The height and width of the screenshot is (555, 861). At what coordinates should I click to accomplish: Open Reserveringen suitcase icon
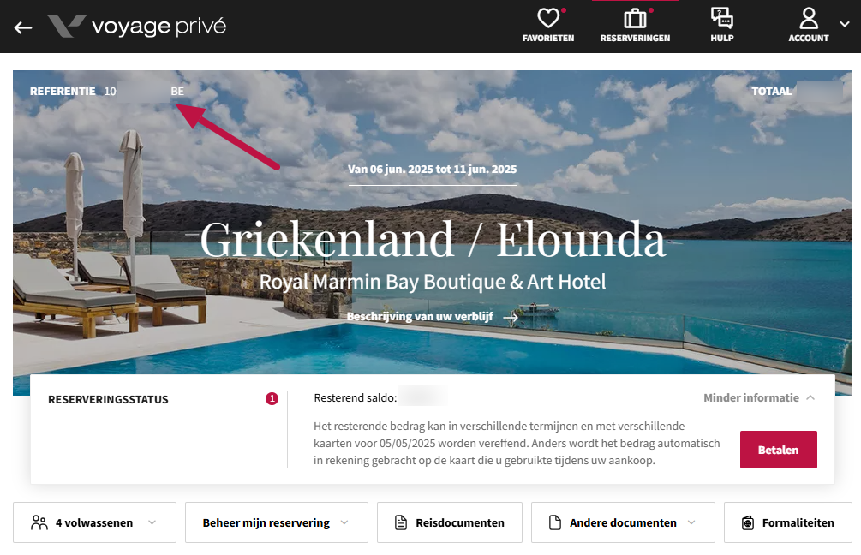[x=635, y=18]
